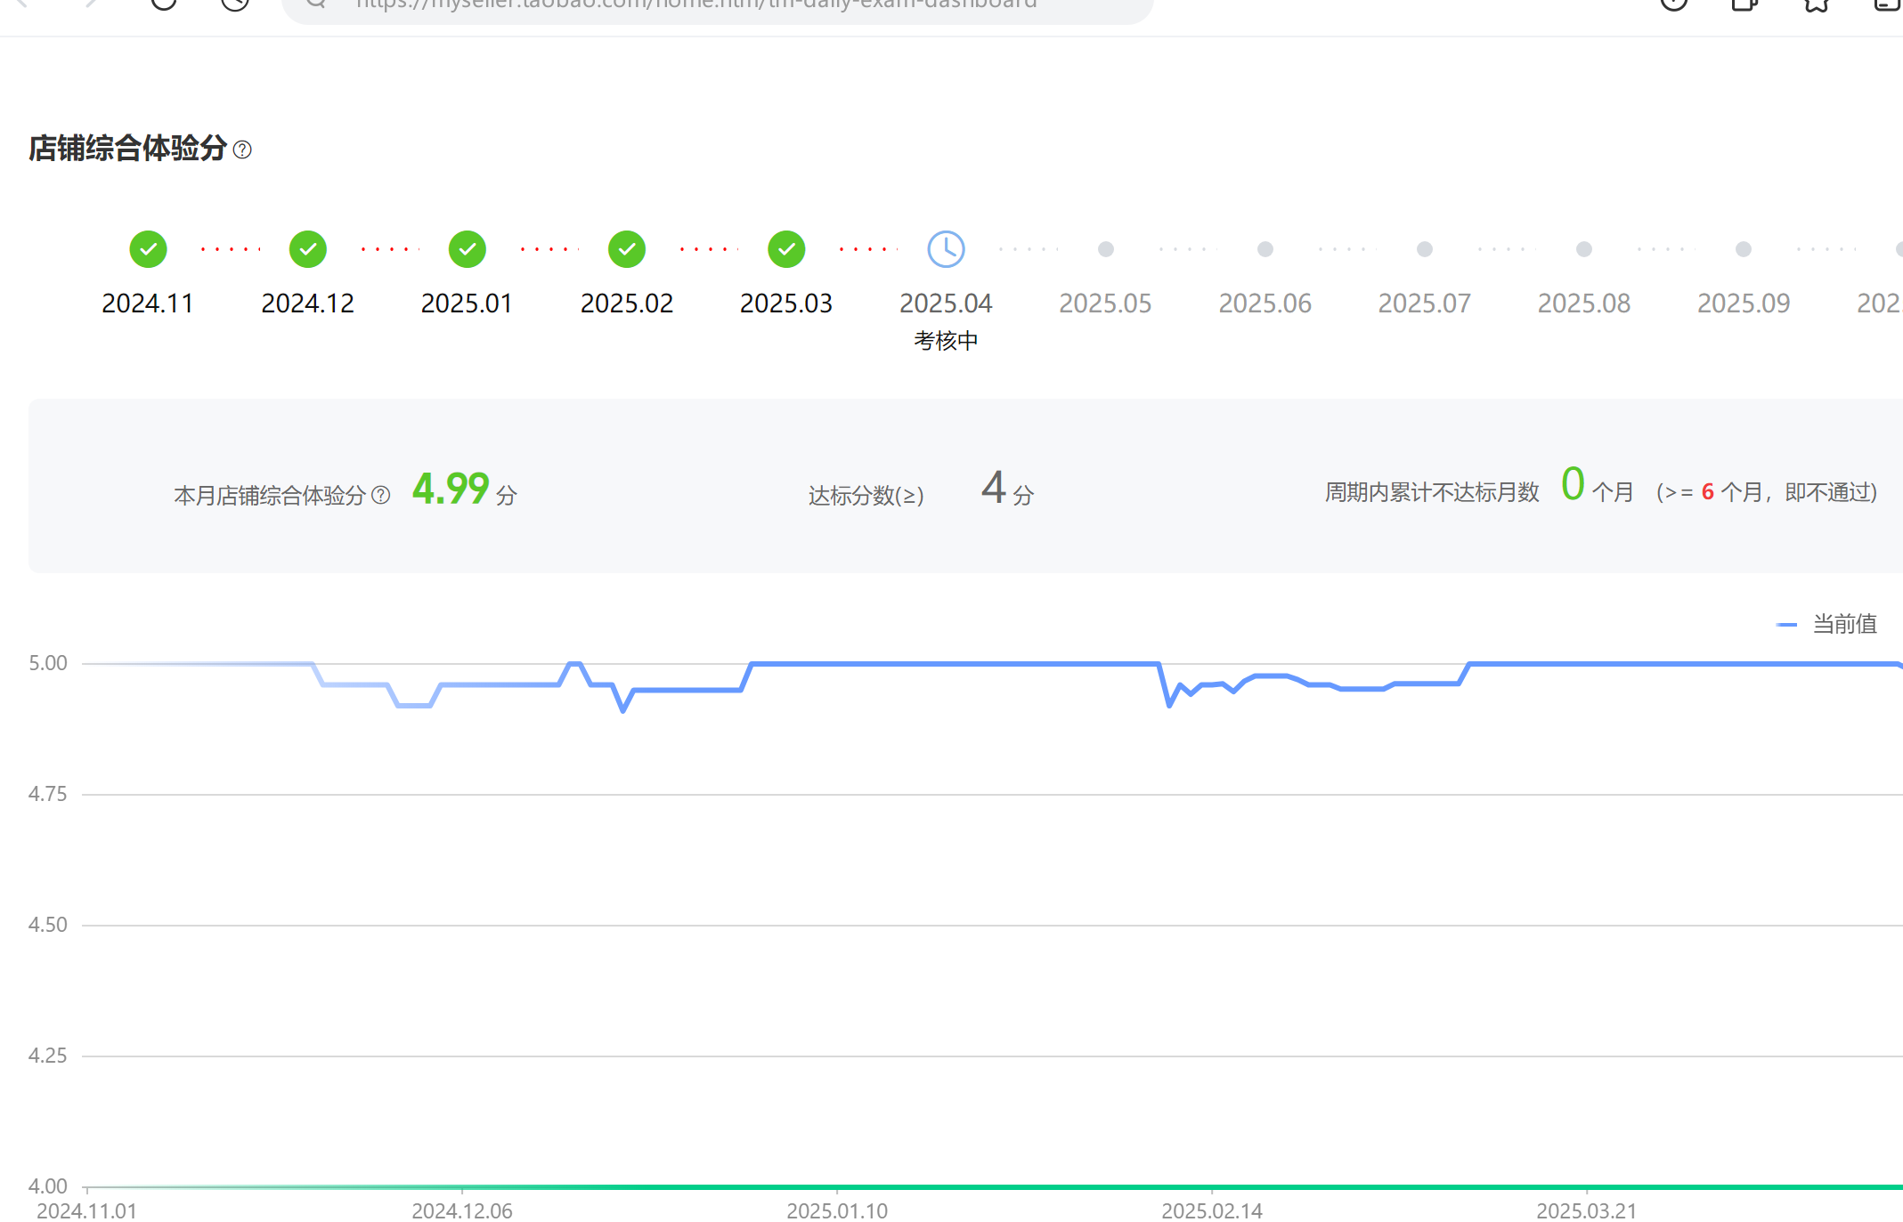
Task: Click the 2024.12 month label text
Action: tap(307, 303)
